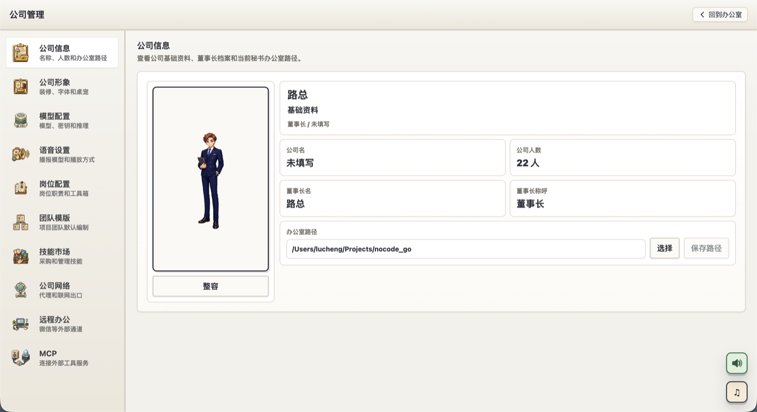Image resolution: width=757 pixels, height=412 pixels.
Task: Click the 模型配置 stack icon
Action: [20, 121]
